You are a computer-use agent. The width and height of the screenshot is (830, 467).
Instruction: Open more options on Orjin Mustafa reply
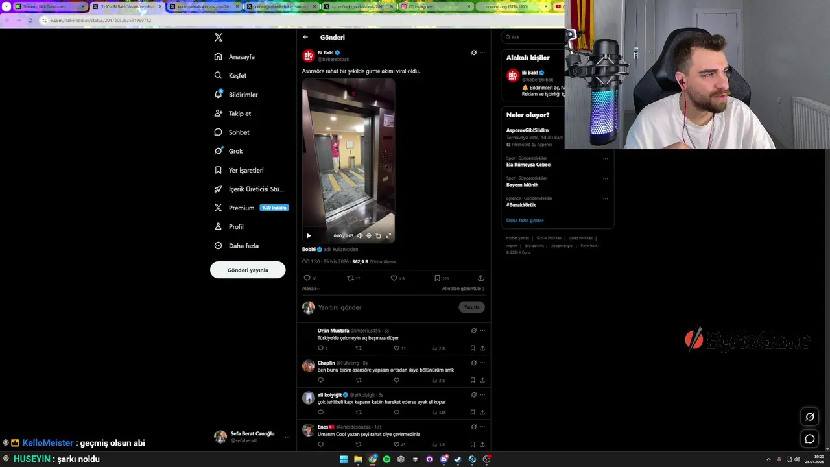(482, 331)
